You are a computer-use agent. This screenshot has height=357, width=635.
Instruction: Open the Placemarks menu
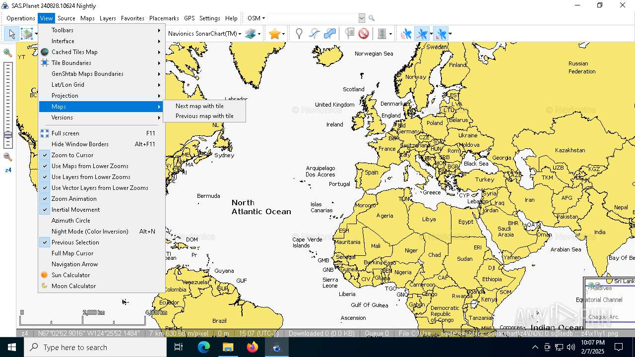click(x=164, y=18)
